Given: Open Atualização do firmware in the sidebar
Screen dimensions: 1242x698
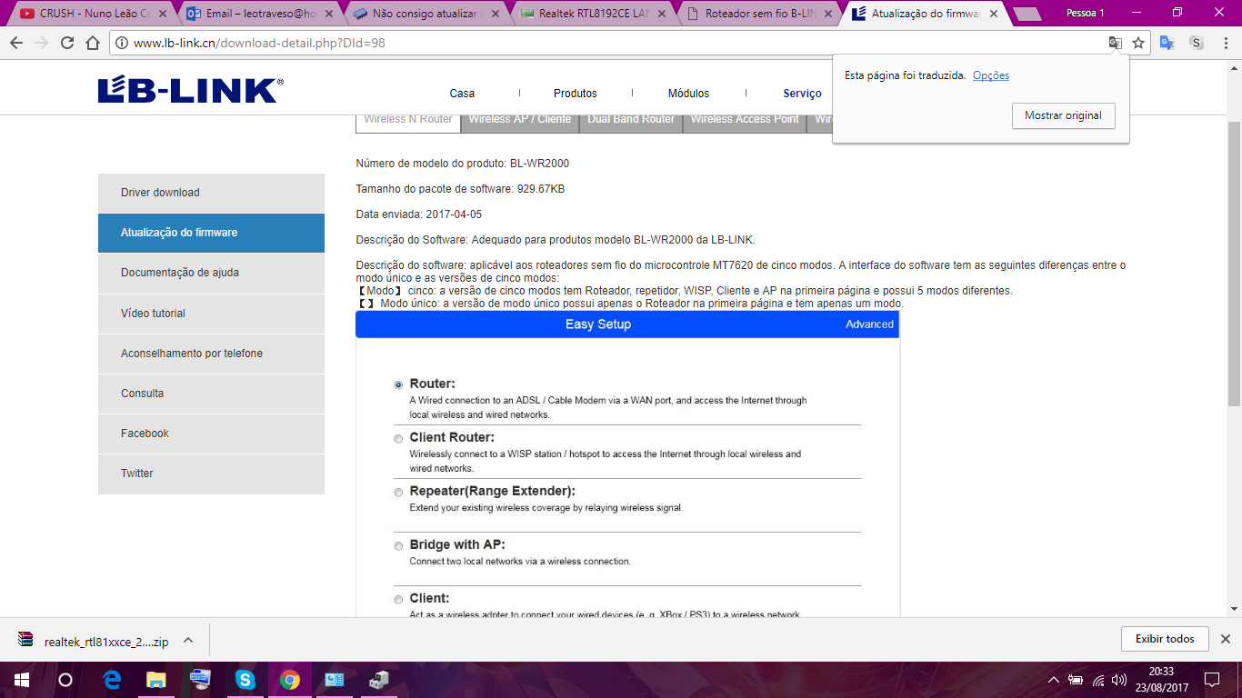Looking at the screenshot, I should (211, 233).
